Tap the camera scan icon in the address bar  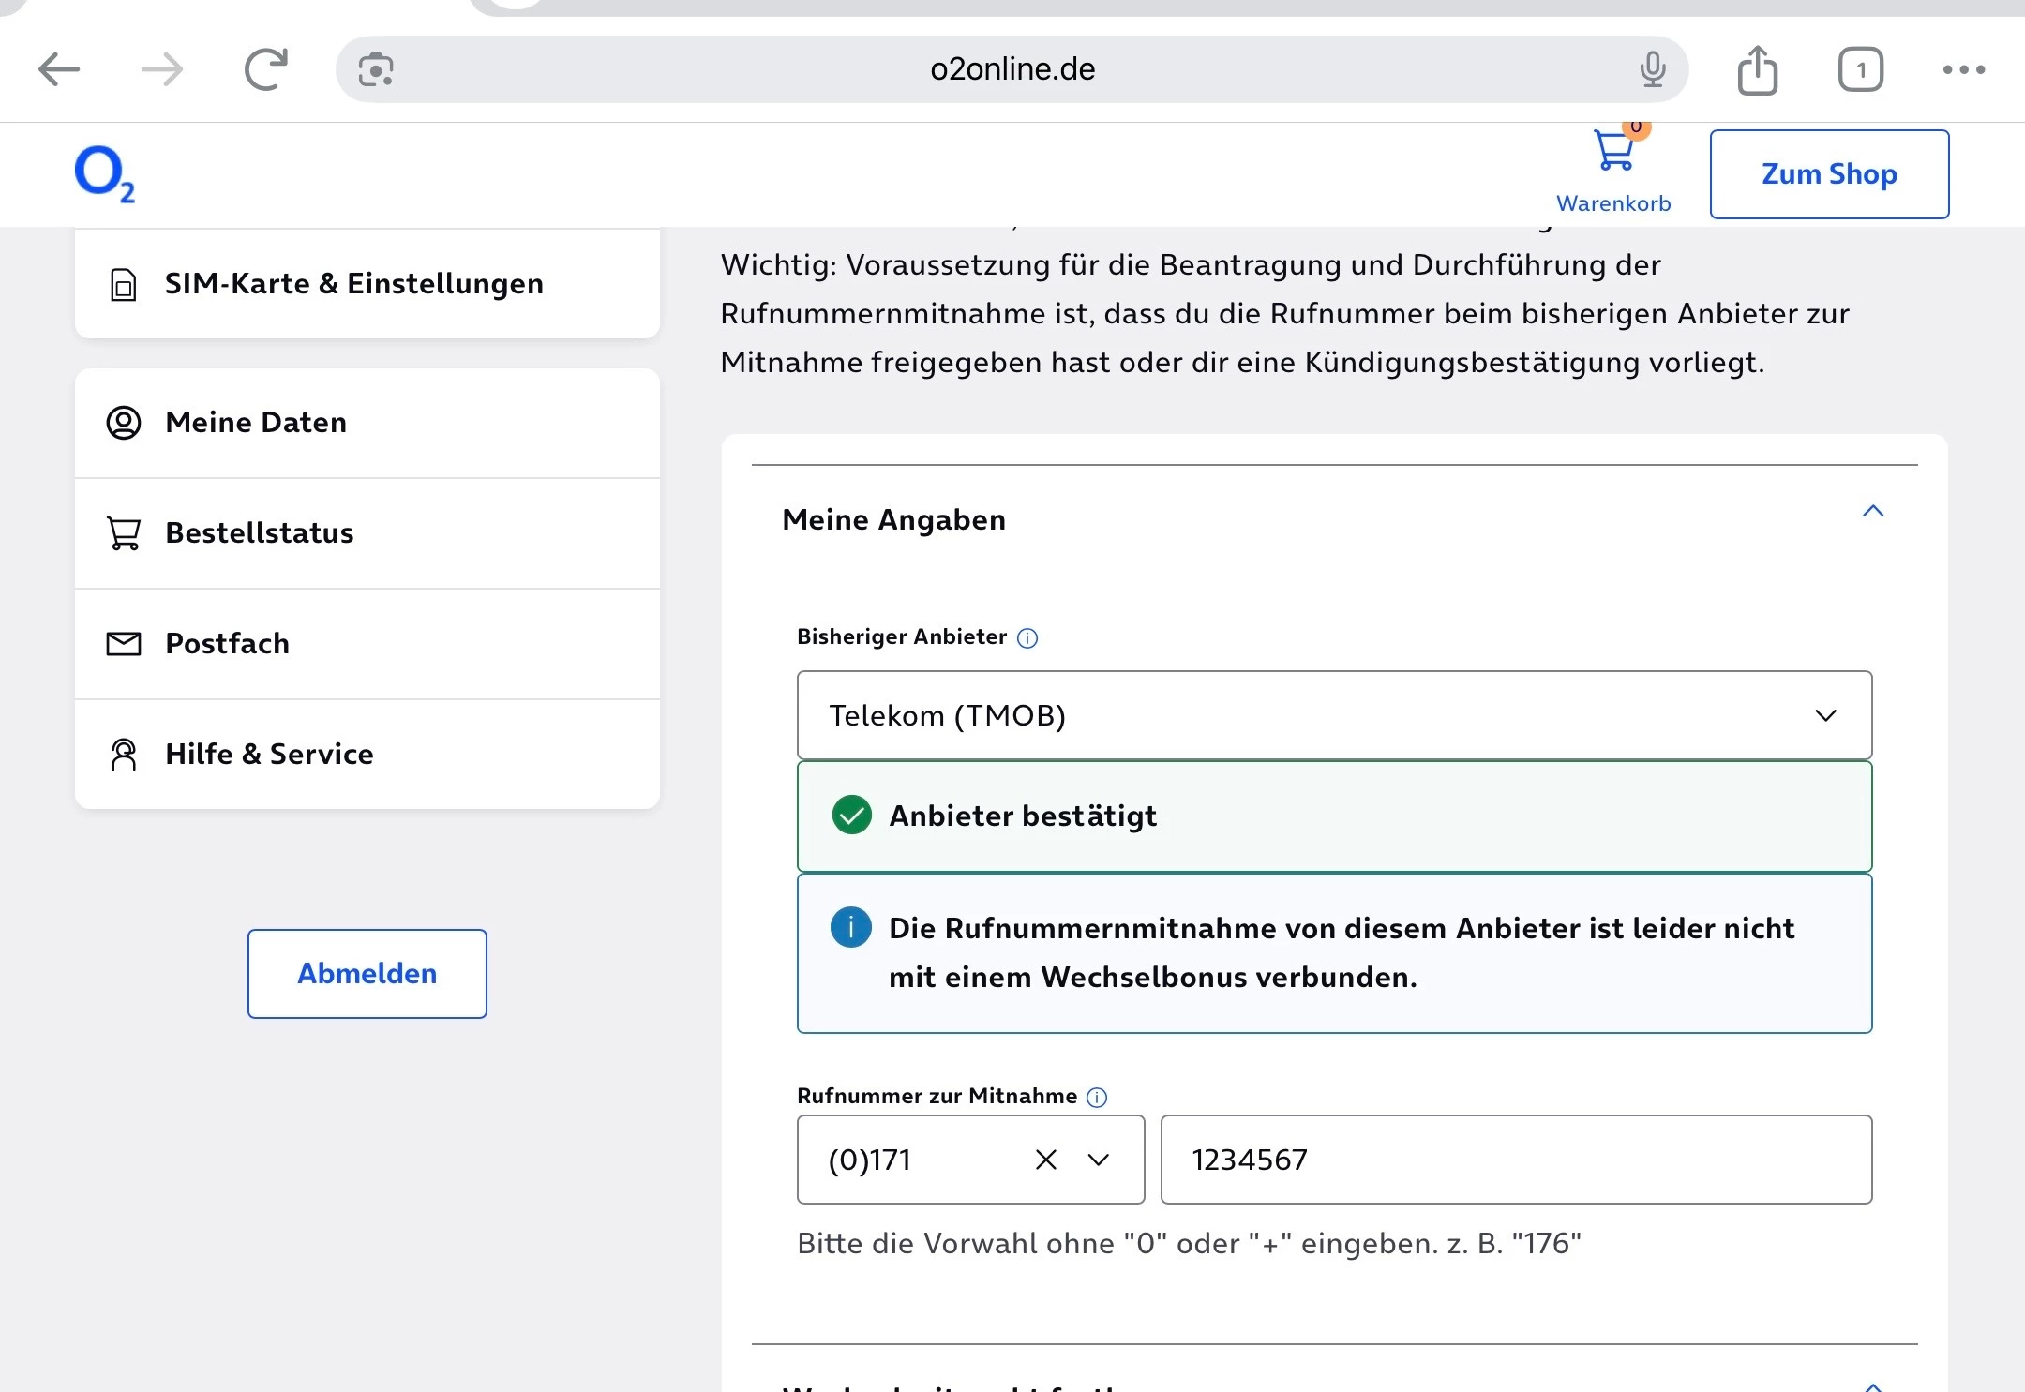(376, 69)
